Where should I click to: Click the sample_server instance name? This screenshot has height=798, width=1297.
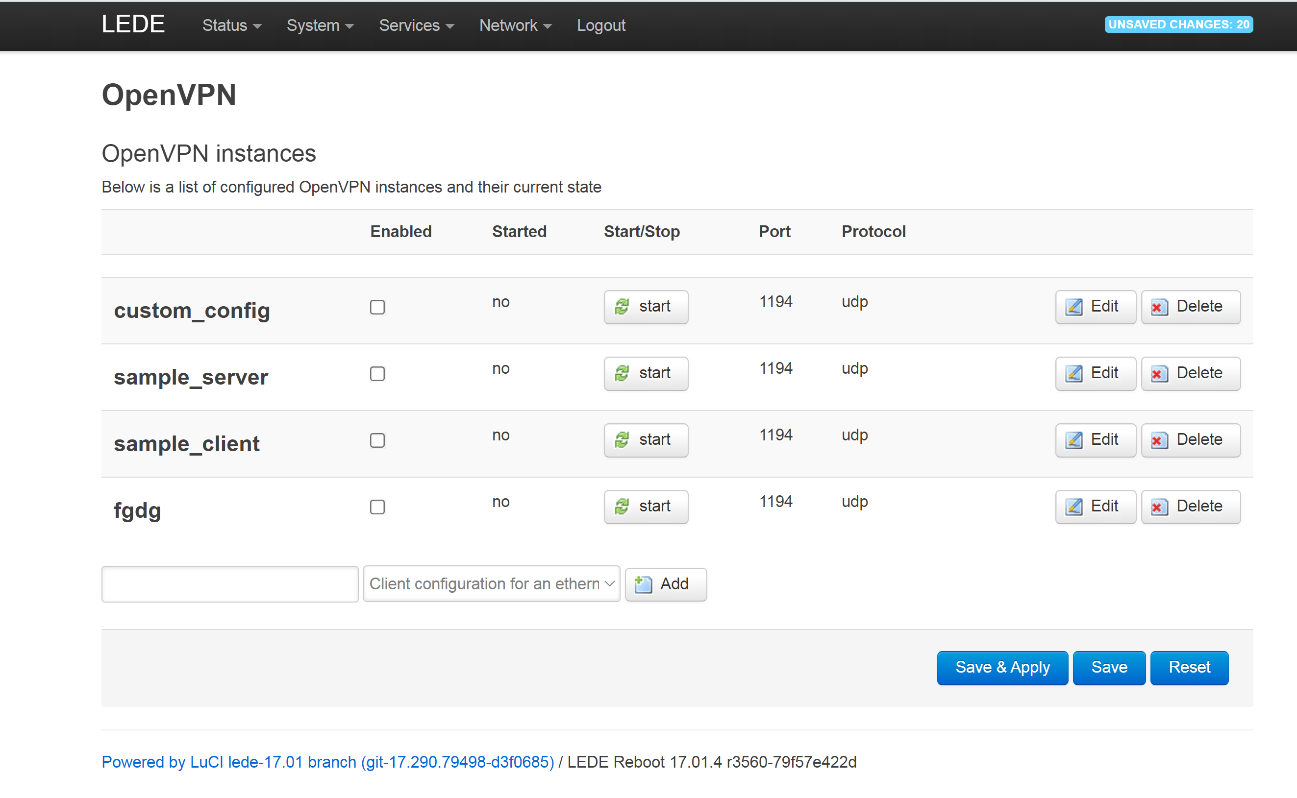[191, 377]
